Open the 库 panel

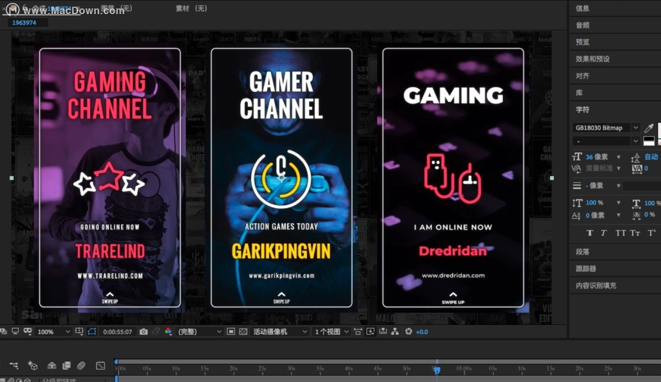pos(579,93)
